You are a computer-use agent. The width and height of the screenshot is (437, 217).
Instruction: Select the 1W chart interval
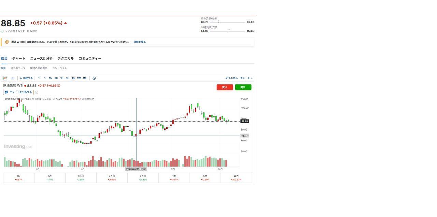79,78
